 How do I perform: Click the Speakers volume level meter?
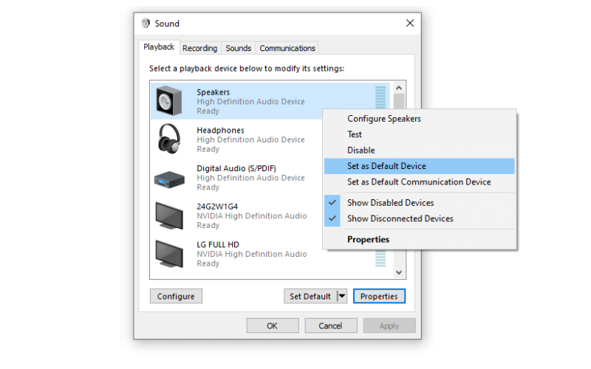[380, 97]
